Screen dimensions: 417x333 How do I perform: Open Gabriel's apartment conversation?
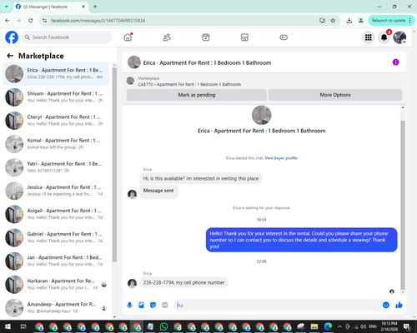[56, 237]
